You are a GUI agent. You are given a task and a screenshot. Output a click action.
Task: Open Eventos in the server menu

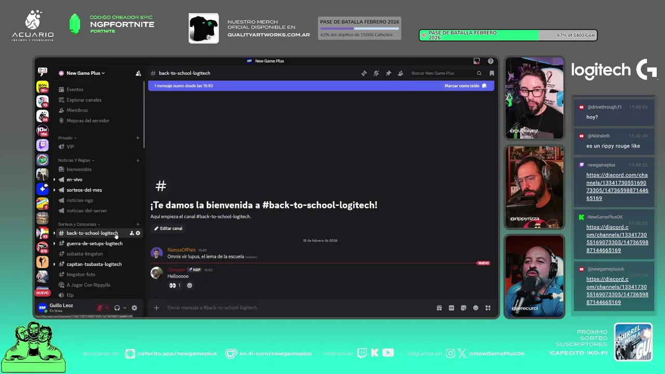[x=99, y=89]
